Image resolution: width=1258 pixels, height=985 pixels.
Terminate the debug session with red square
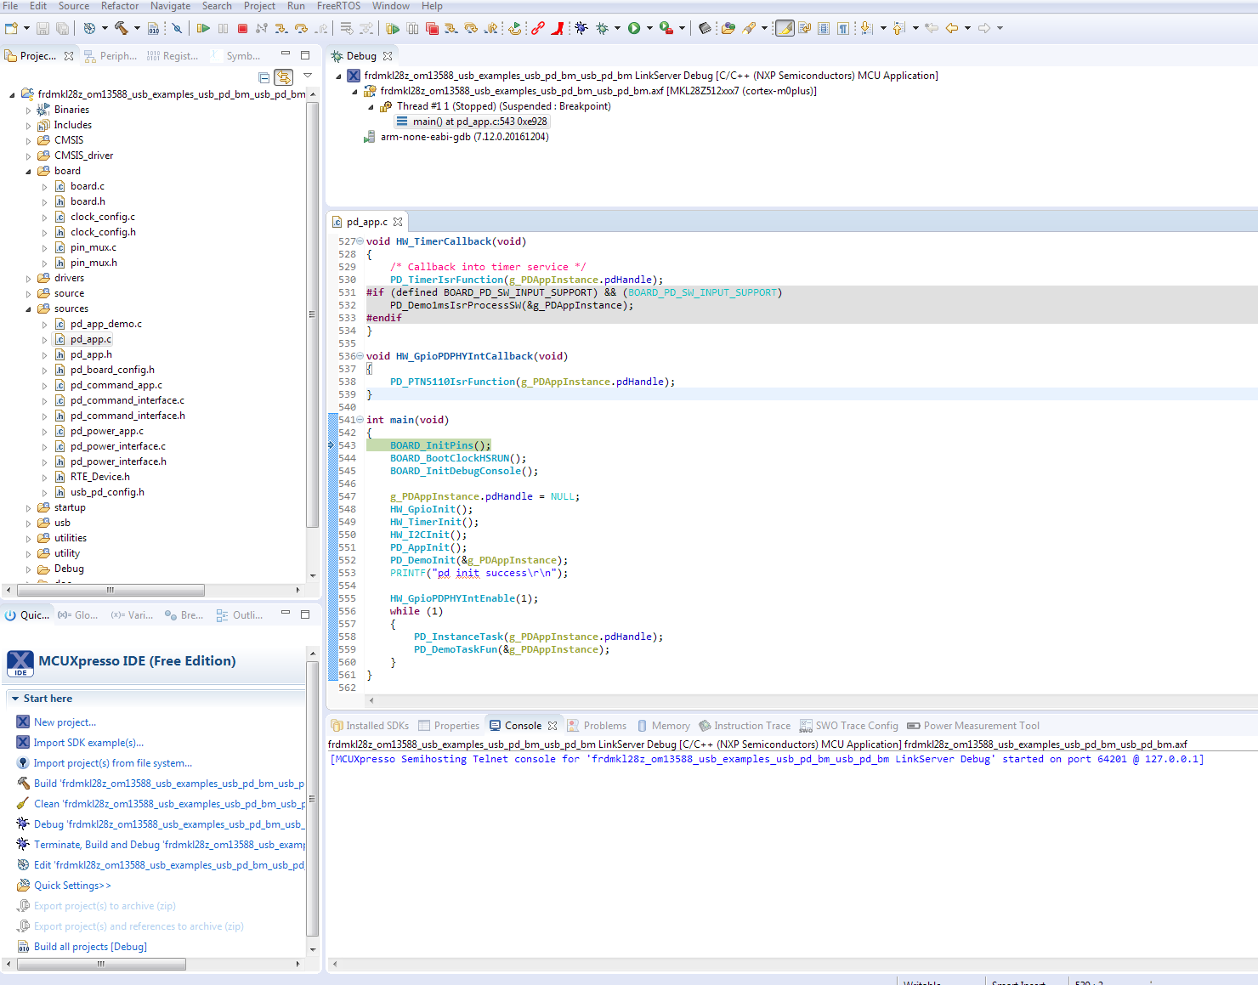pos(242,28)
